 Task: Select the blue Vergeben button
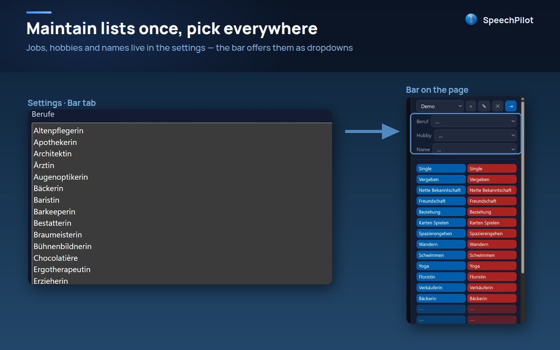[441, 179]
